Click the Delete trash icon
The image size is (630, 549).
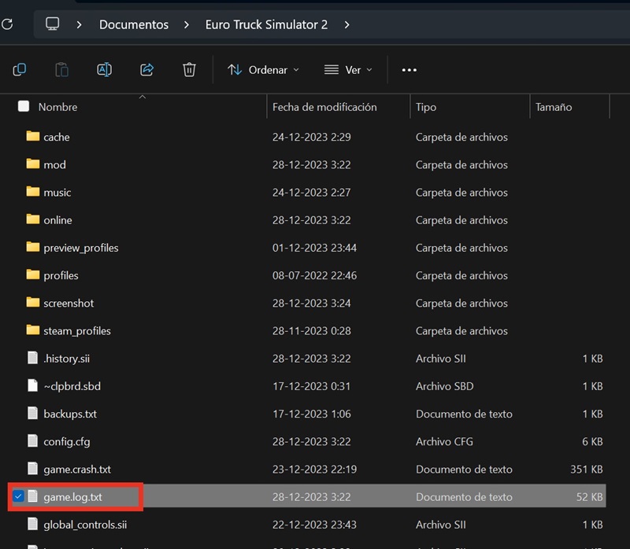(x=189, y=70)
